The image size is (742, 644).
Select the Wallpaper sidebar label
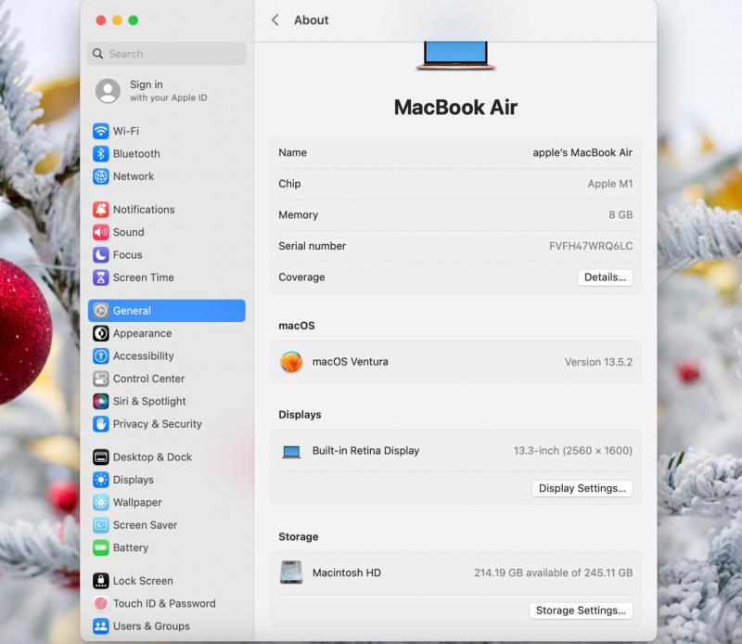pos(137,502)
